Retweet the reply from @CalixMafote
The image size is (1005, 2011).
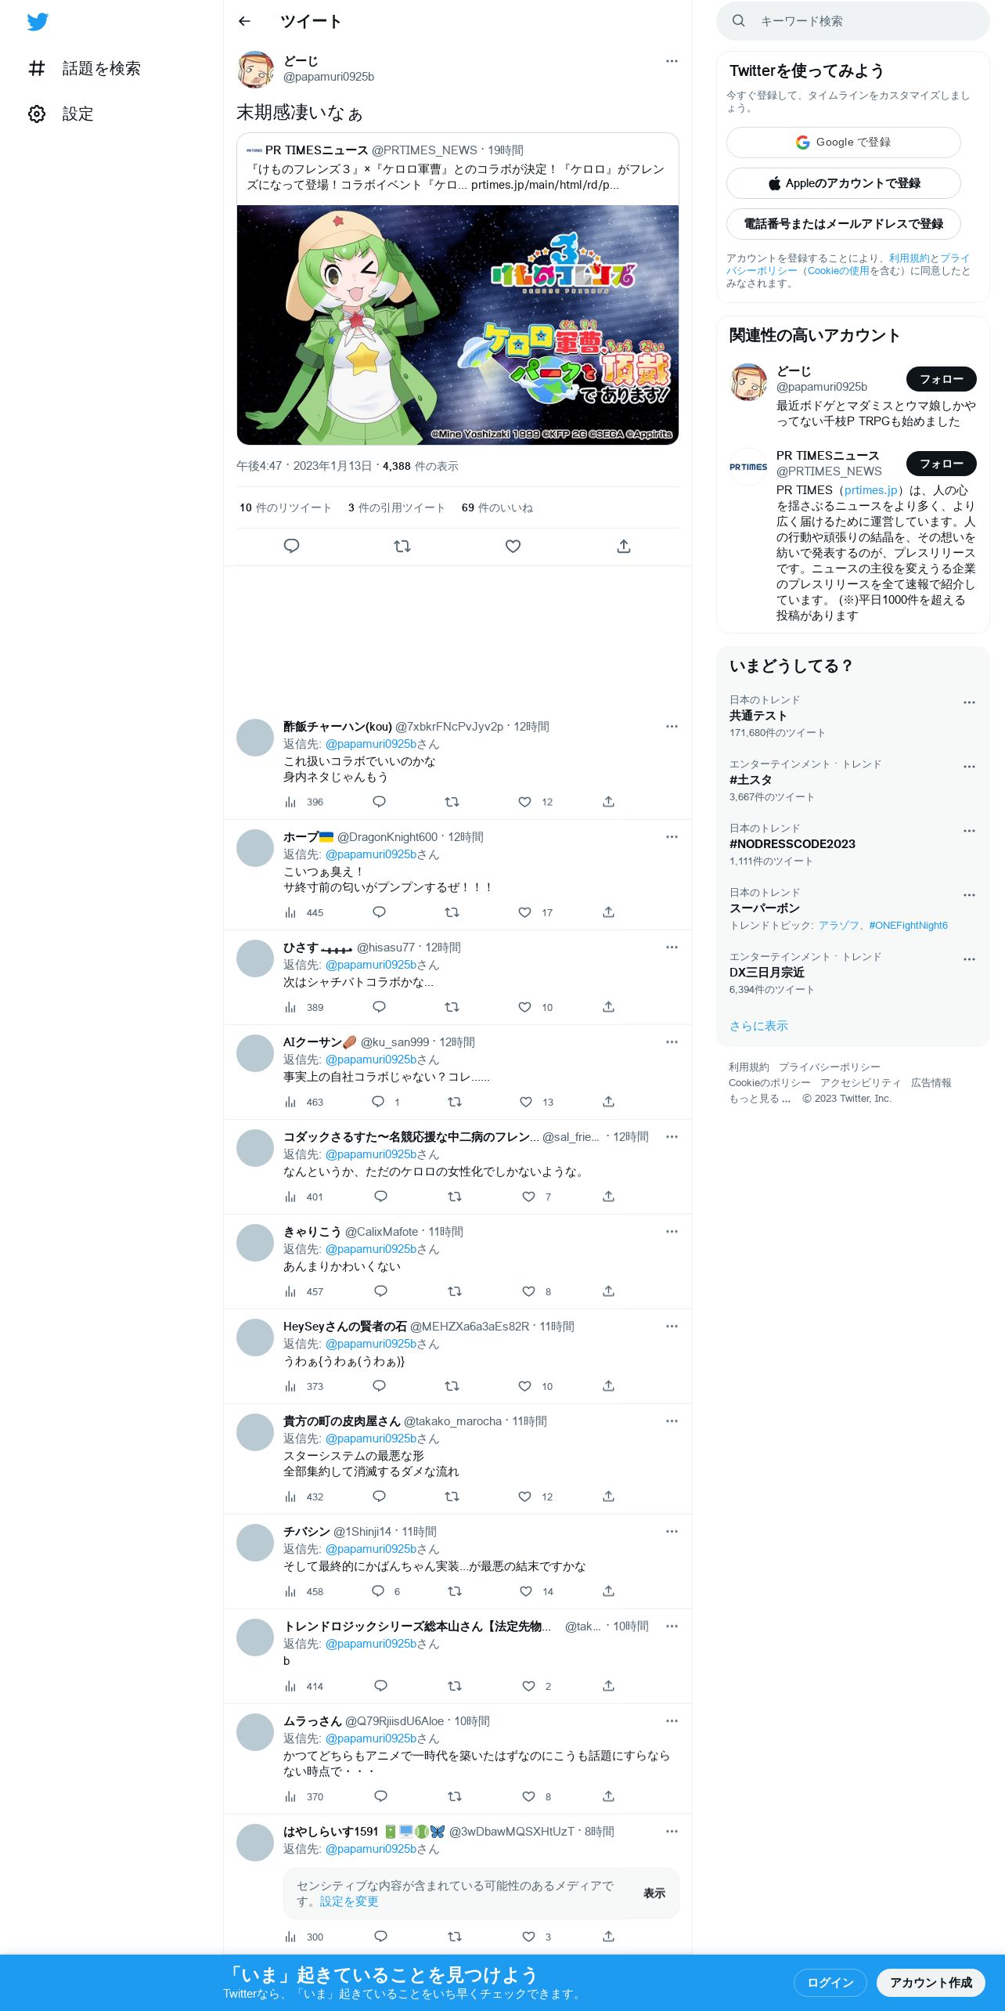pos(455,1291)
